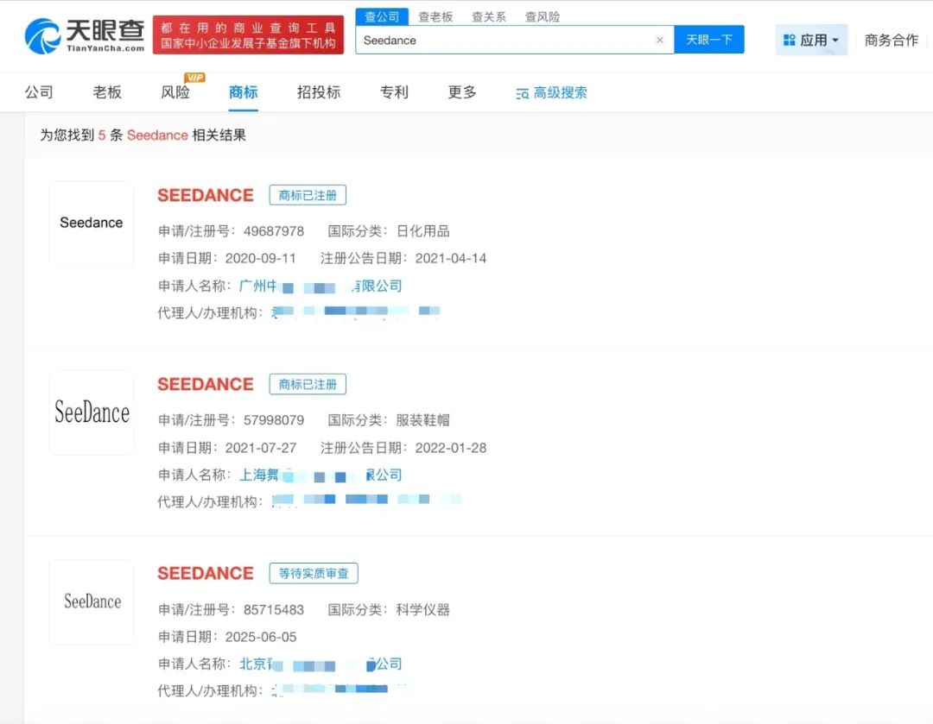Click the 天眼一下 search button
The height and width of the screenshot is (724, 933).
pyautogui.click(x=708, y=40)
